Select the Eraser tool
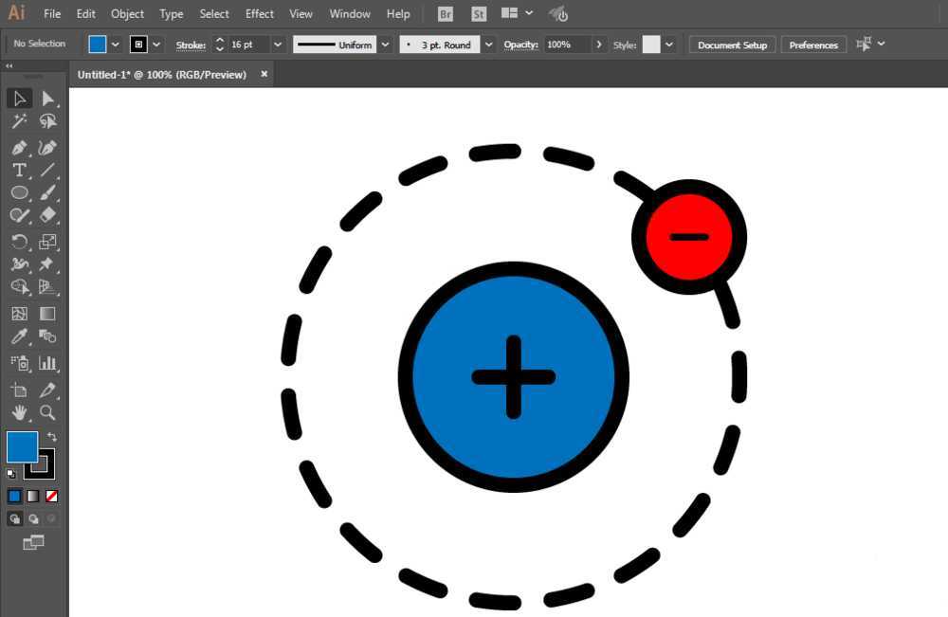The height and width of the screenshot is (617, 948). [x=47, y=215]
